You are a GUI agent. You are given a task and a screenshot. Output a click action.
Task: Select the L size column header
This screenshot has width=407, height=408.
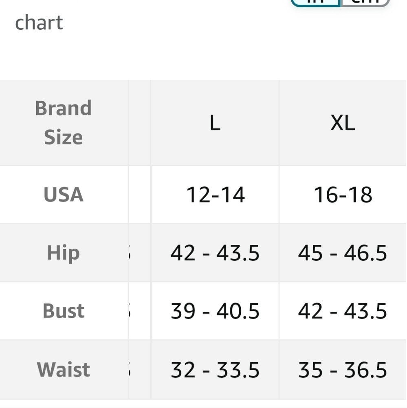[x=215, y=122]
